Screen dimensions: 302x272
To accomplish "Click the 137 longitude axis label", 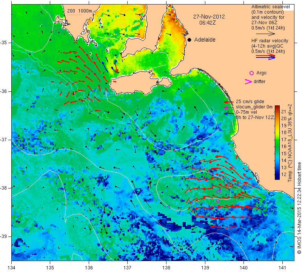I will click(x=128, y=267).
